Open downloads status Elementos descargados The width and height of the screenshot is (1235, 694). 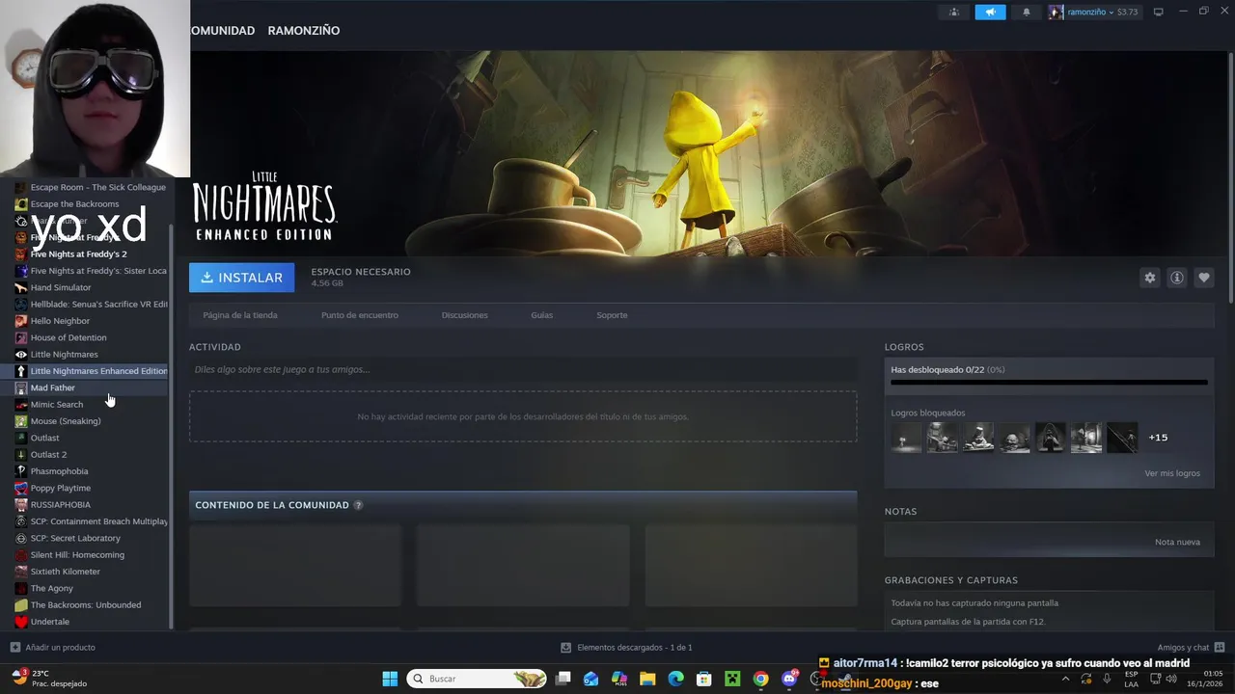tap(626, 648)
